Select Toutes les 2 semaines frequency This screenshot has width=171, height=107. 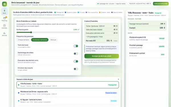click(40, 40)
